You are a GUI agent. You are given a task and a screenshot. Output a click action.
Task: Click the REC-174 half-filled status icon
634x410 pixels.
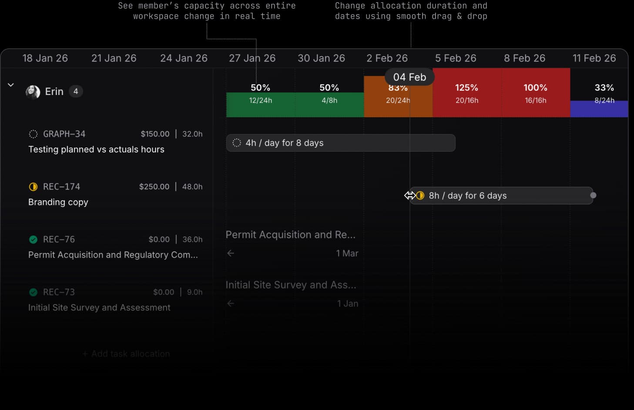(33, 187)
